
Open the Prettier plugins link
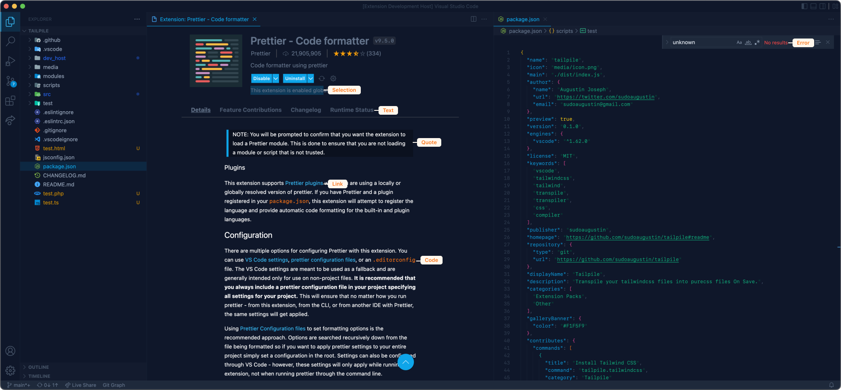point(304,183)
